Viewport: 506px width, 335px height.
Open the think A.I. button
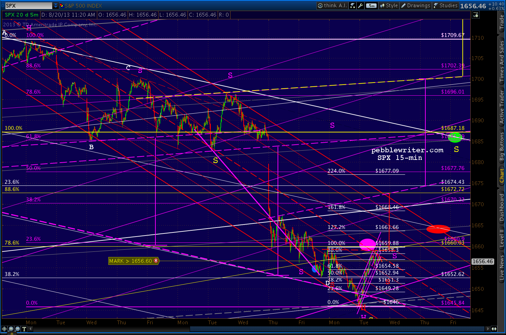tap(332, 6)
